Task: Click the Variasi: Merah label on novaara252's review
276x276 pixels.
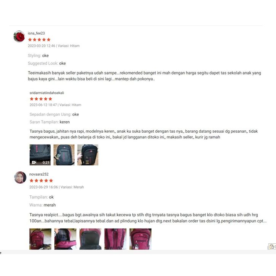Action: (72, 187)
